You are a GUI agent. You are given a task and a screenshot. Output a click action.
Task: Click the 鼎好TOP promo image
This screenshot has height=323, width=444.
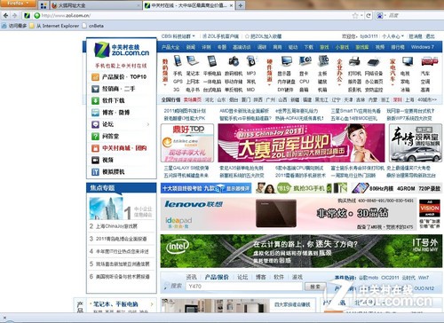187,143
